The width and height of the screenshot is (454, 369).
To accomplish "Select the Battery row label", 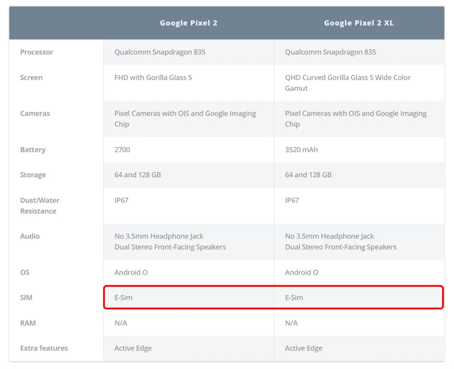I will pos(33,150).
